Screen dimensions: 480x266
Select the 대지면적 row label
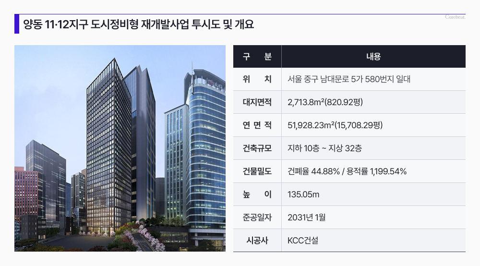257,102
